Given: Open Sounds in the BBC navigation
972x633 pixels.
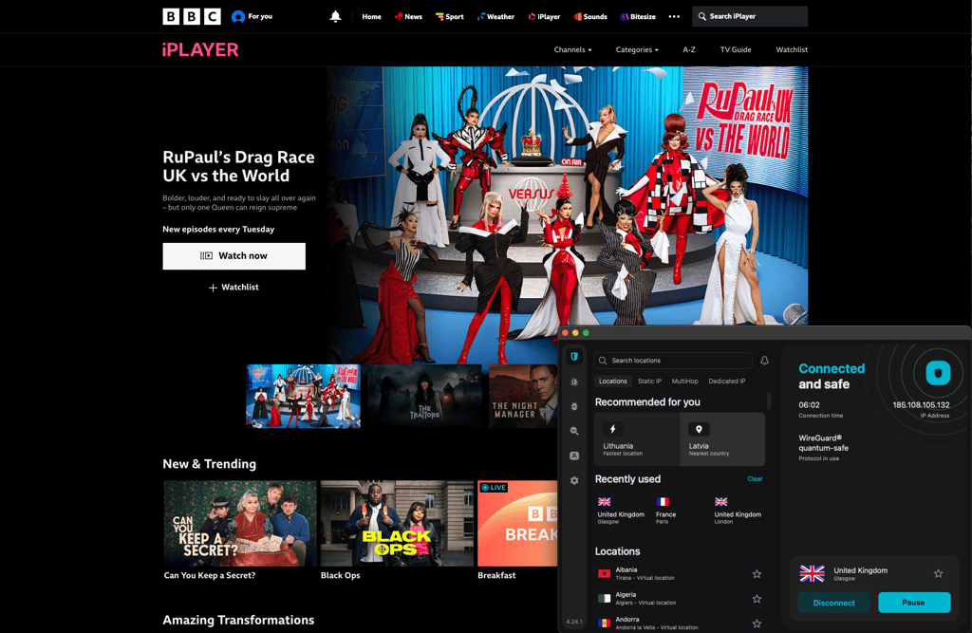Looking at the screenshot, I should [x=590, y=17].
